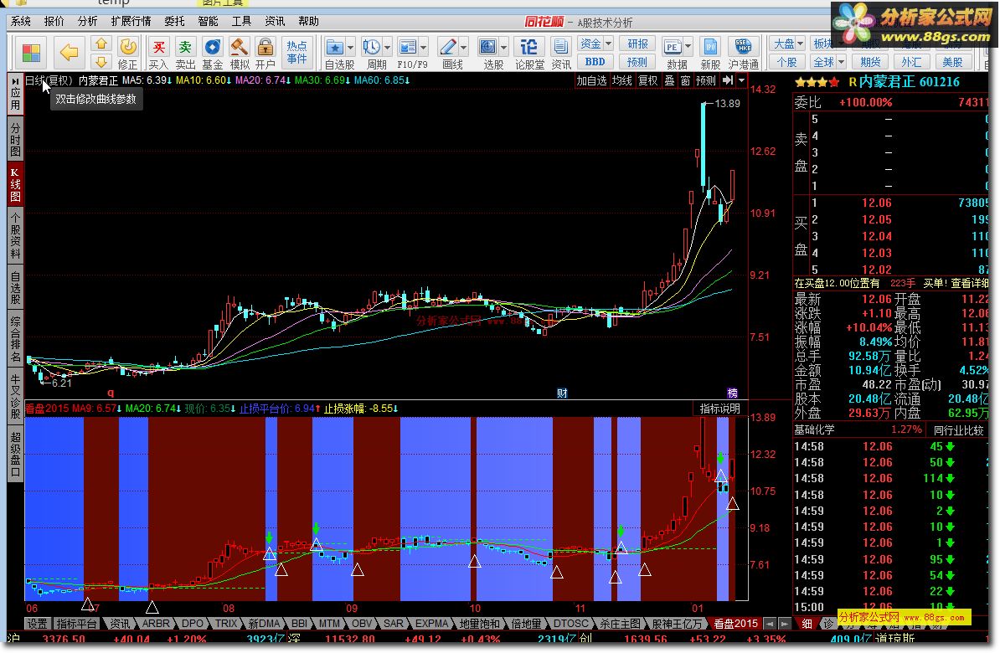Click the up arrow page icon

(101, 44)
